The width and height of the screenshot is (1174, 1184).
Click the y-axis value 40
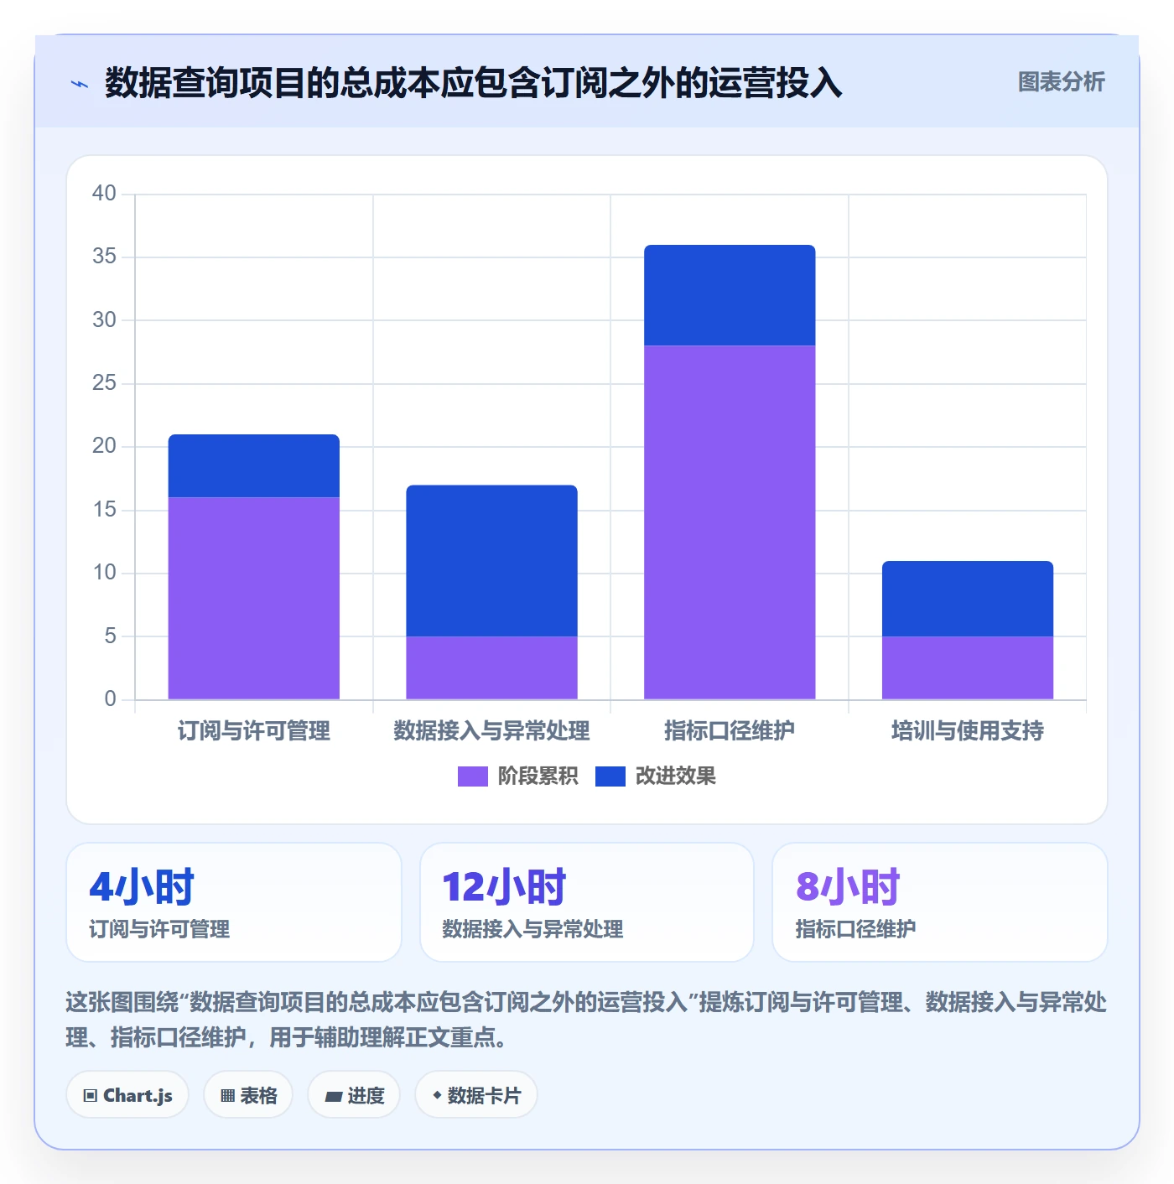pos(104,194)
